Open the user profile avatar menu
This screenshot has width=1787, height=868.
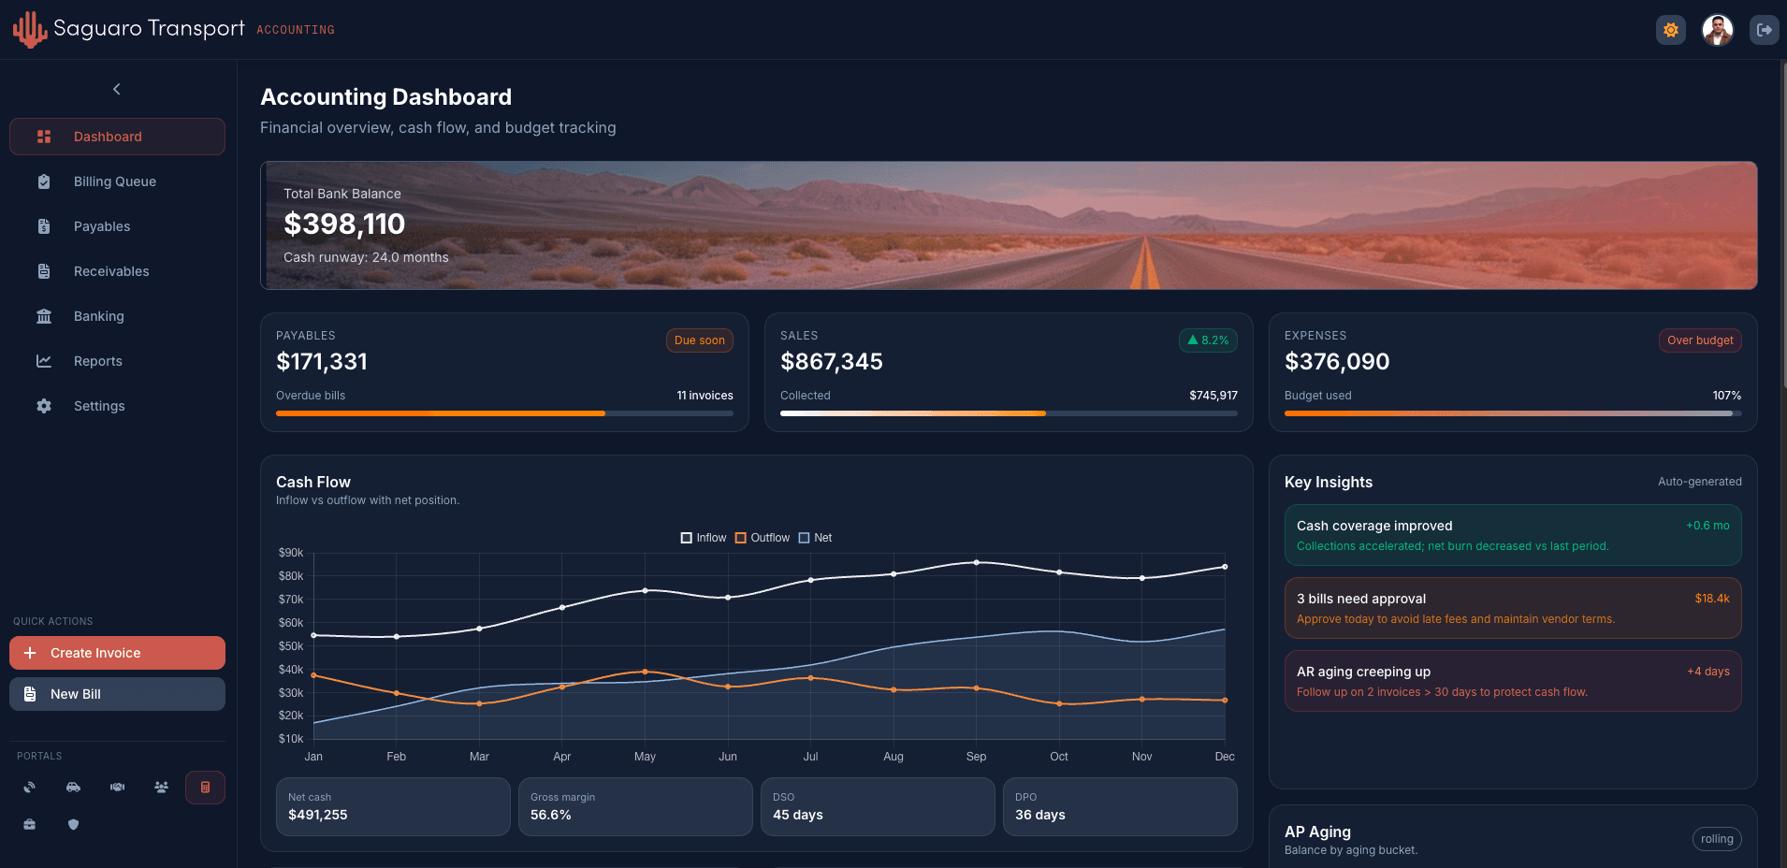1717,30
